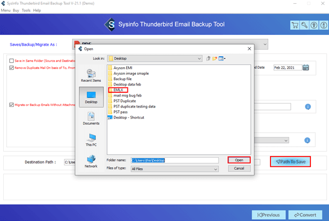Click the lower blue info icon
Screen dimensions: 329x221
(307, 140)
